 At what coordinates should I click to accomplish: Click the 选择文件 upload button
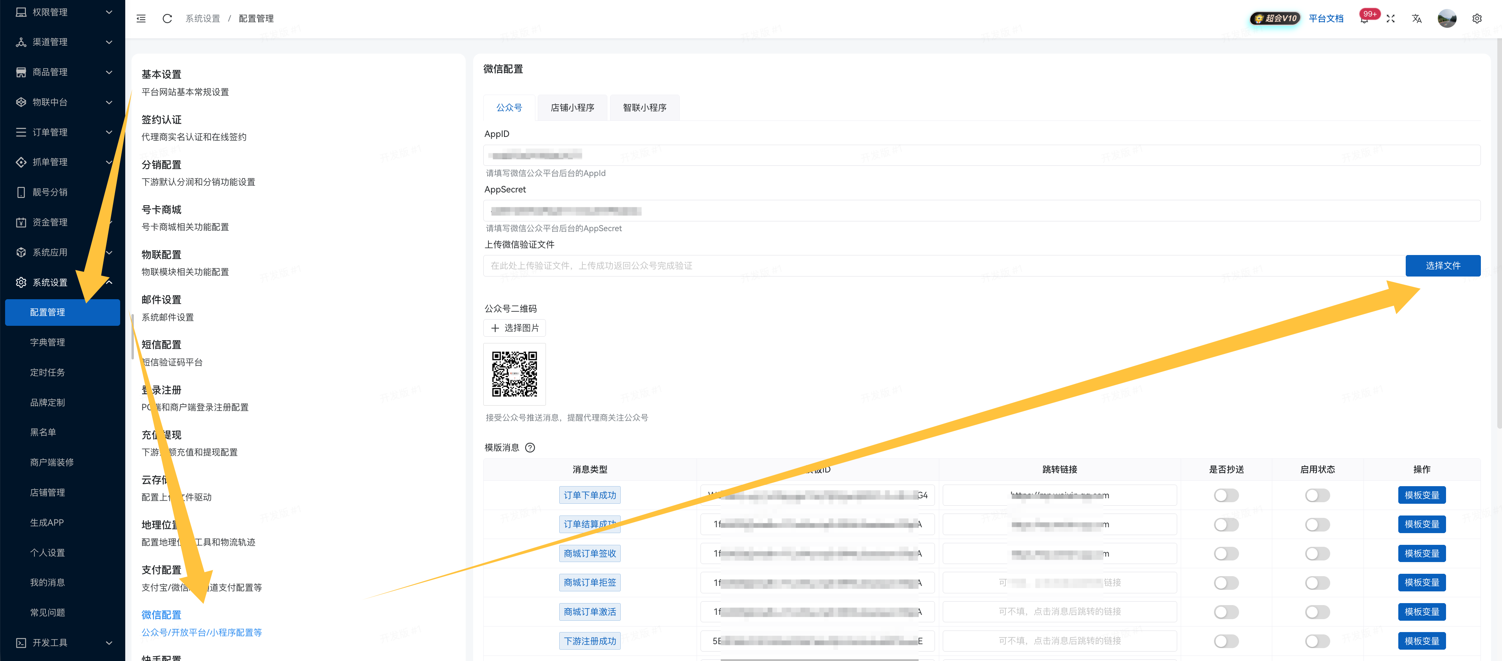(x=1443, y=266)
